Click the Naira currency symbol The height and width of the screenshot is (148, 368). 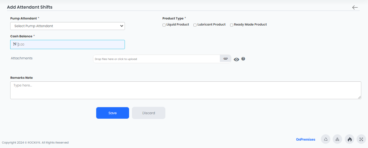pyautogui.click(x=15, y=44)
